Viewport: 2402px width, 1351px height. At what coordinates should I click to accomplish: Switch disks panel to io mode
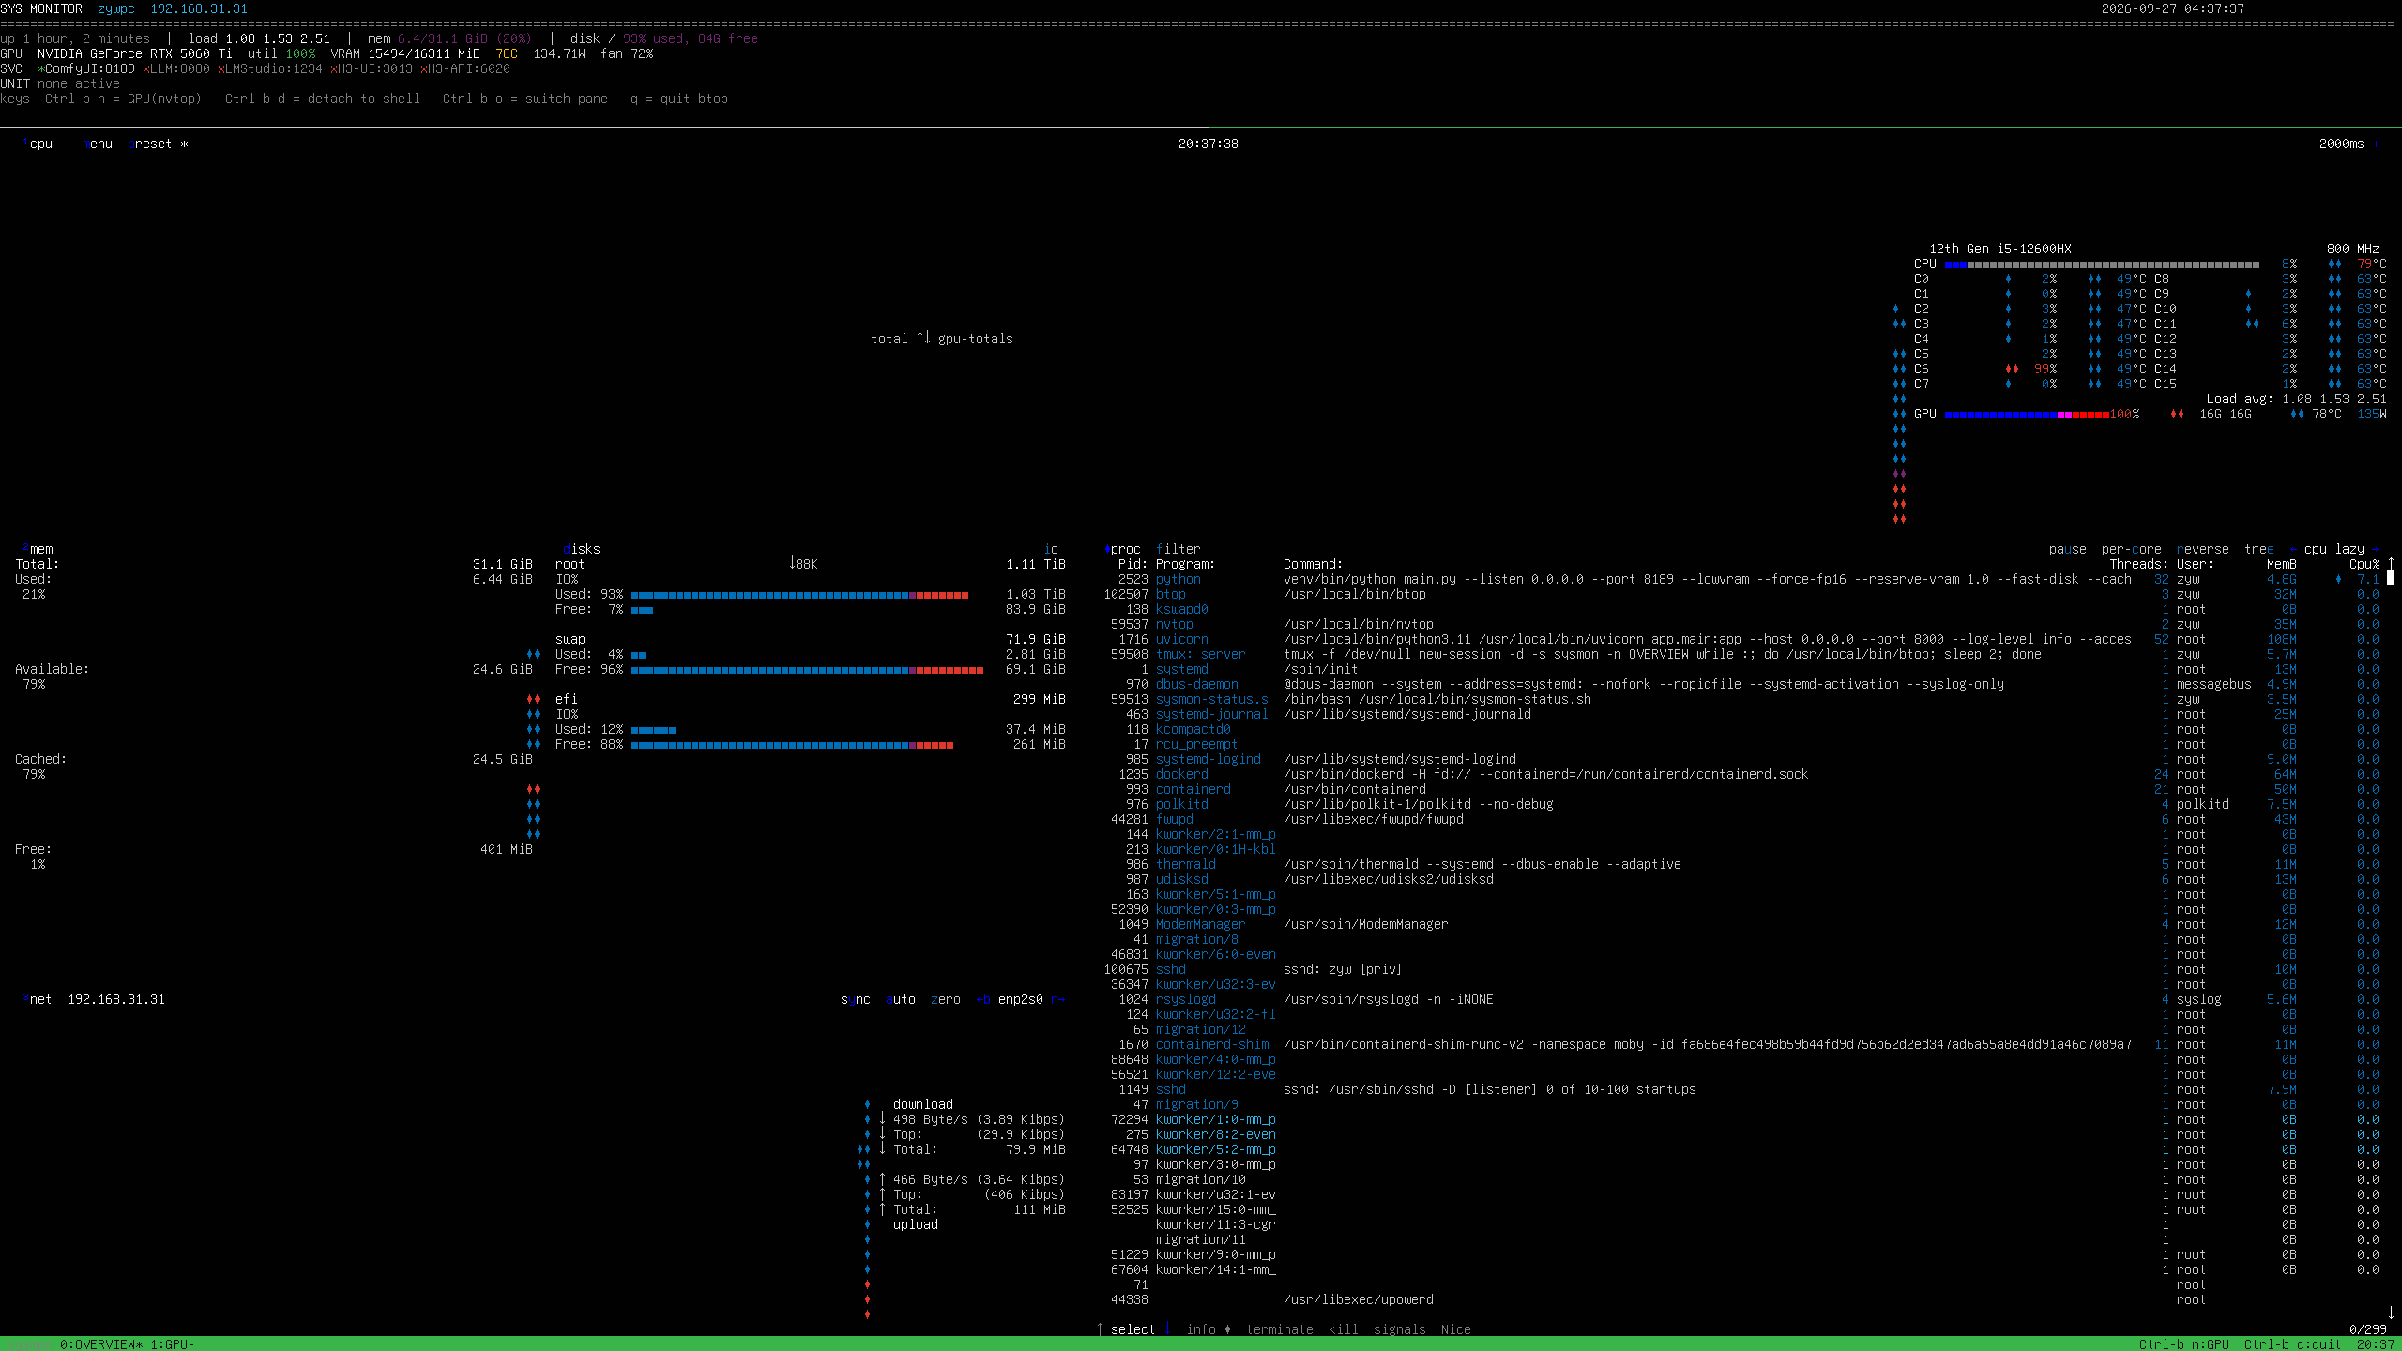click(1051, 549)
